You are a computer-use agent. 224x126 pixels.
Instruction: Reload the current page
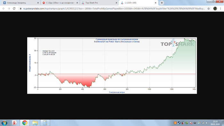pos(14,9)
